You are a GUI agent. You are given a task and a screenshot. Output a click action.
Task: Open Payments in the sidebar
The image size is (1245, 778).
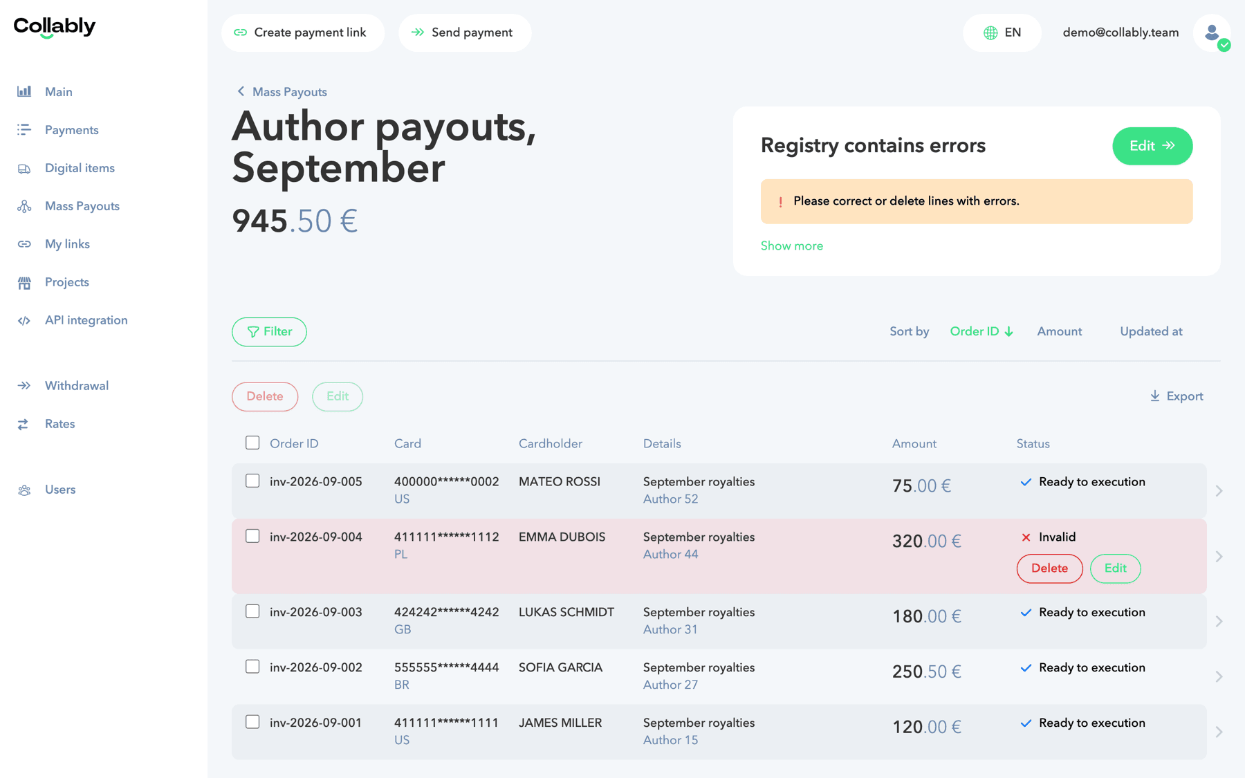(71, 130)
